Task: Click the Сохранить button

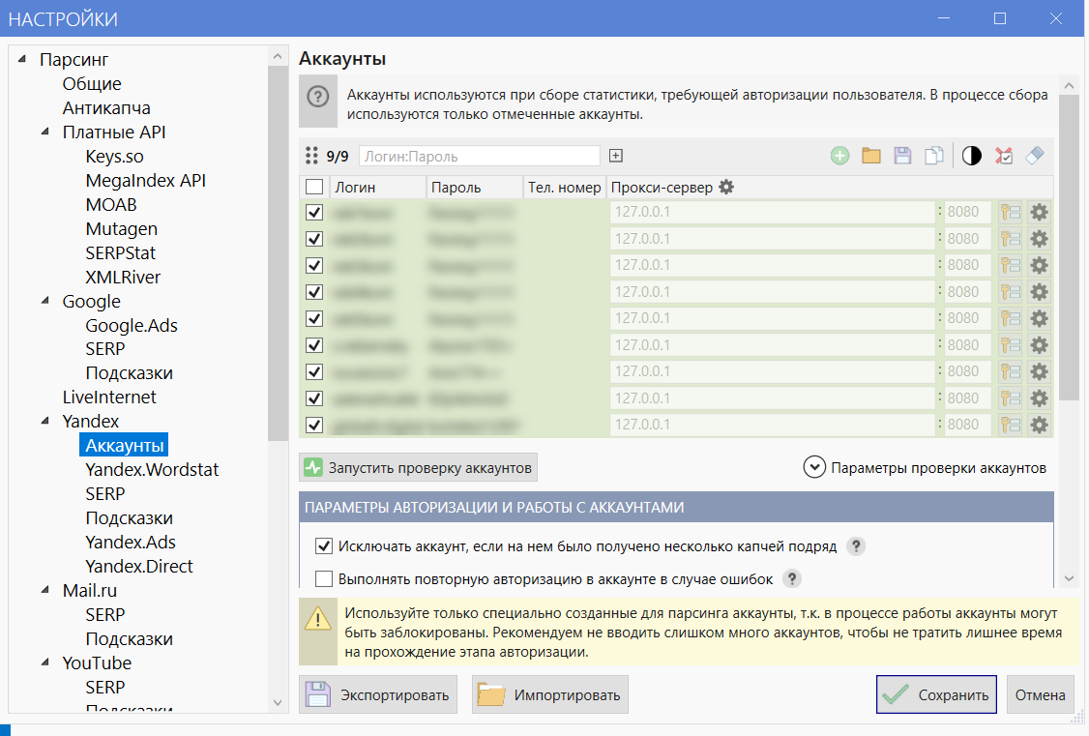Action: pyautogui.click(x=936, y=694)
